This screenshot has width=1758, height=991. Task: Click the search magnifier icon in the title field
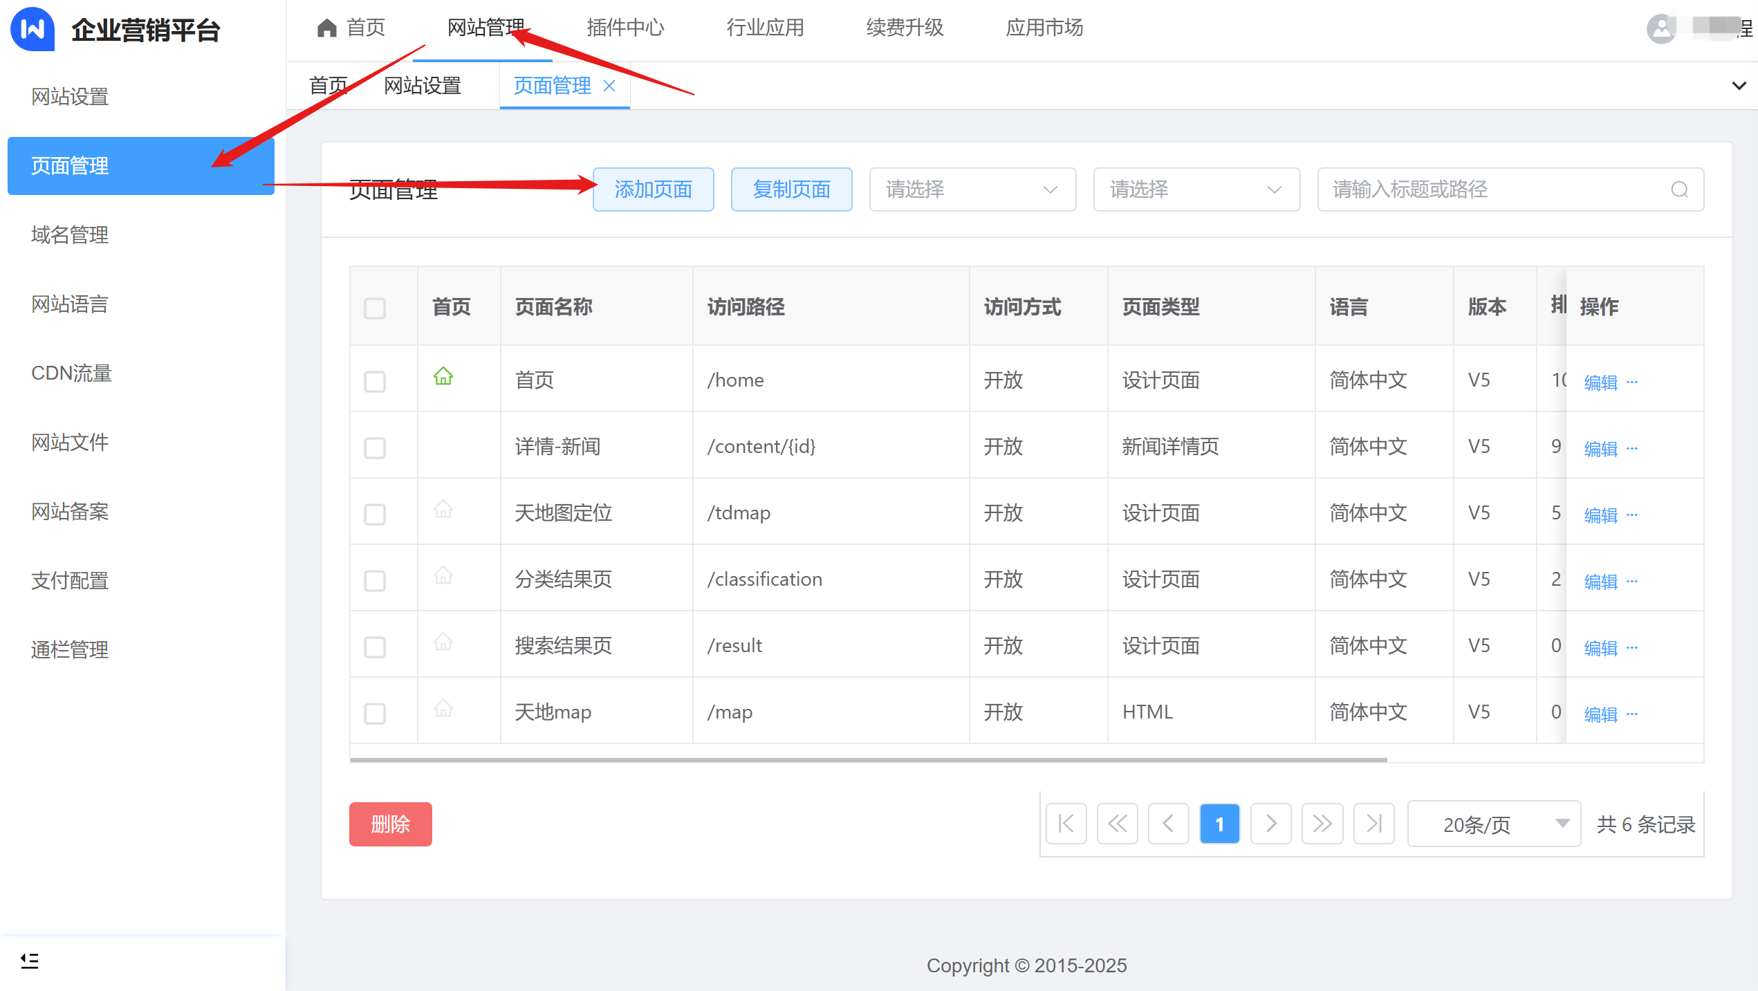click(x=1679, y=189)
